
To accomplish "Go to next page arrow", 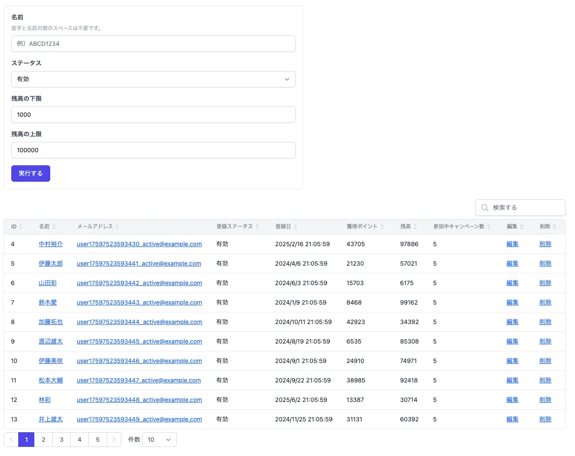I will coord(114,440).
